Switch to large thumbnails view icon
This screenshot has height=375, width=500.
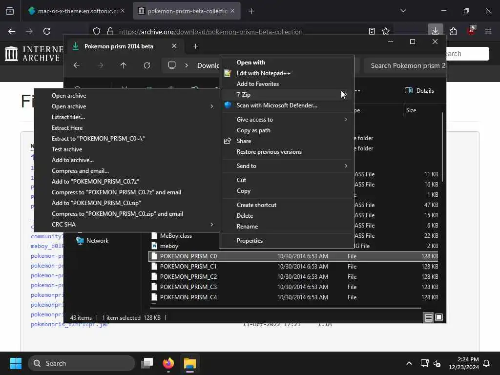[x=439, y=317]
